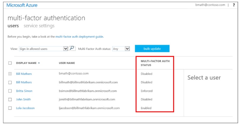Open the Britta Simon user link
The width and height of the screenshot is (242, 127).
point(24,91)
